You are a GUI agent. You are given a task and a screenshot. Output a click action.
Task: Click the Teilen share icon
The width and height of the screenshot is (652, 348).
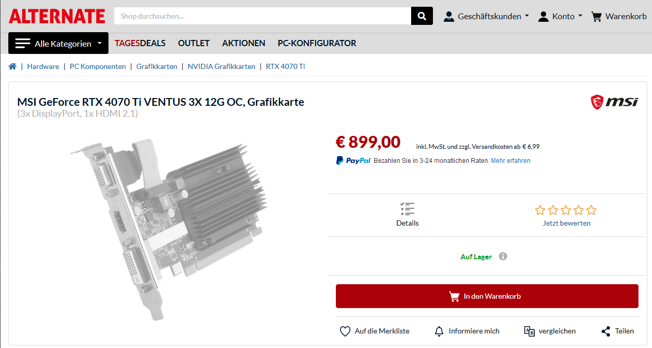[x=606, y=331]
